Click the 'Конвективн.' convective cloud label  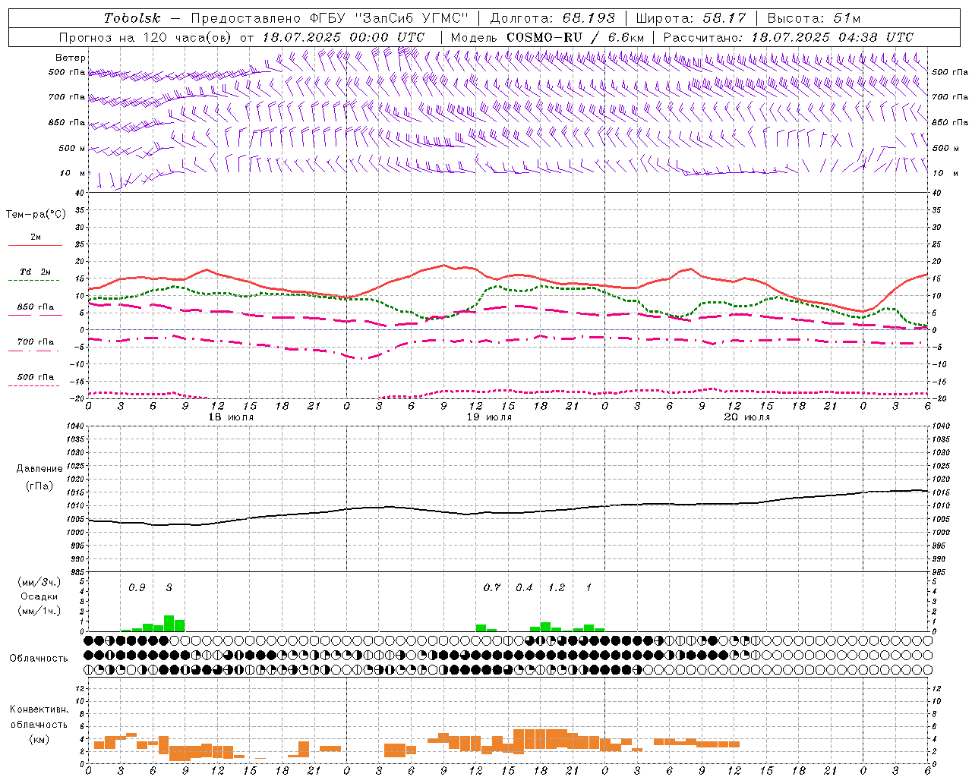(x=39, y=709)
